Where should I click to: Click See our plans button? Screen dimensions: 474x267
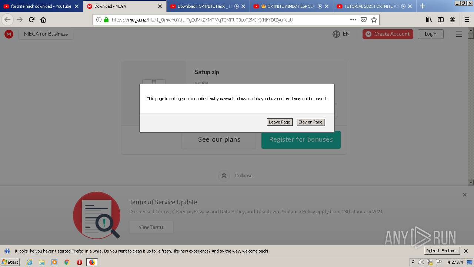coord(219,139)
